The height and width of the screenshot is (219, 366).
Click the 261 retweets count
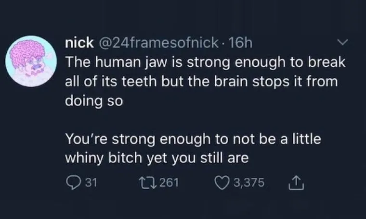tap(169, 182)
